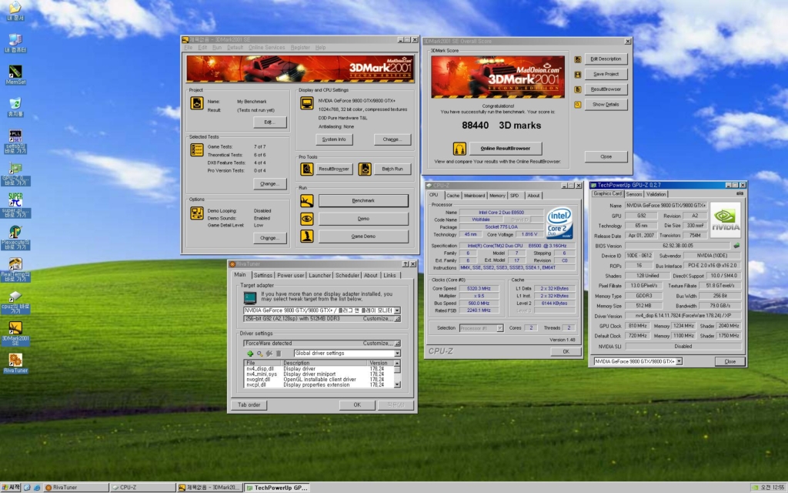The width and height of the screenshot is (788, 493).
Task: Switch to the Scheduler tab in RivaTuner
Action: (347, 275)
